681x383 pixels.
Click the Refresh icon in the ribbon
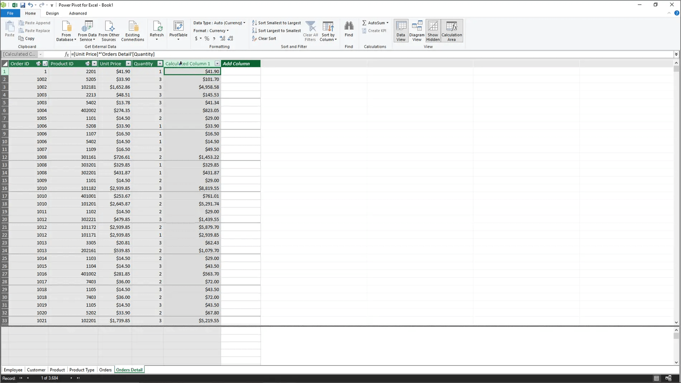point(157,27)
